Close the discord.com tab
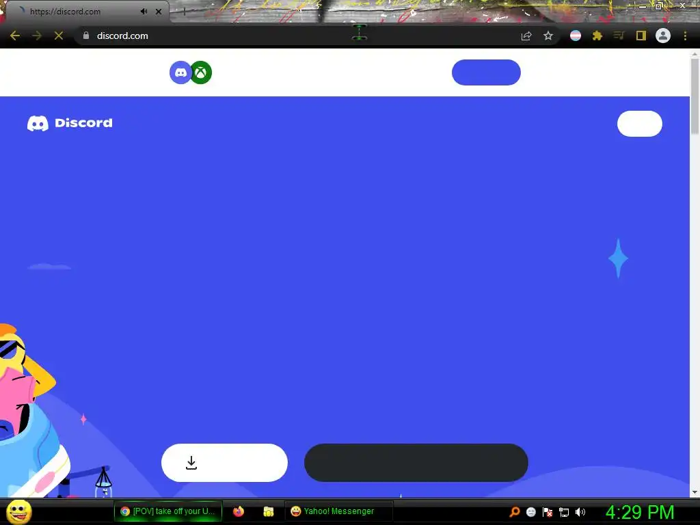 159,12
